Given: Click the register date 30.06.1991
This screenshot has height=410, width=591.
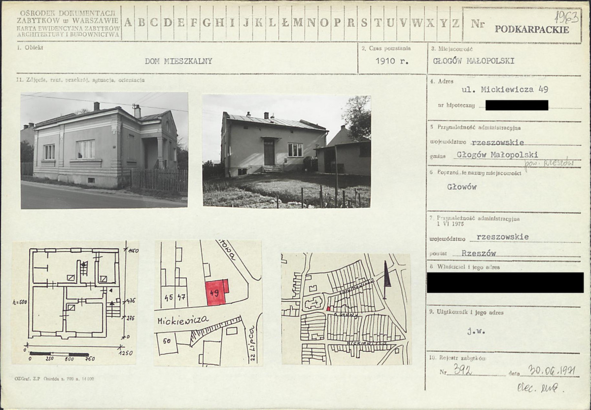Looking at the screenshot, I should (552, 371).
